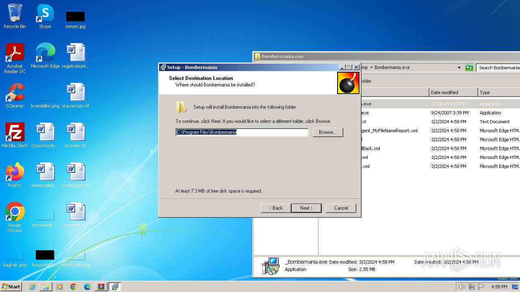Launch Google Chrome desktop shortcut
This screenshot has width=520, height=292.
click(15, 217)
